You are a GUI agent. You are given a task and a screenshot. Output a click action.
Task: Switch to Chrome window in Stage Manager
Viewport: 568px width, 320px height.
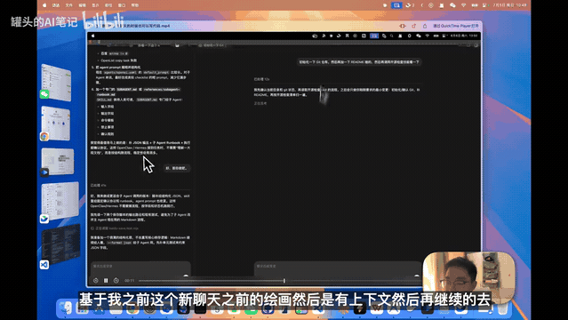[55, 124]
